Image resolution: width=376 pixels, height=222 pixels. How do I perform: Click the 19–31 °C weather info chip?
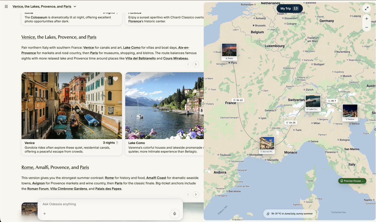click(290, 214)
